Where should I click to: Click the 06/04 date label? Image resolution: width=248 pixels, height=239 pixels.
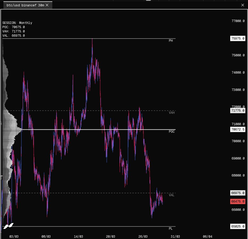coord(208,236)
